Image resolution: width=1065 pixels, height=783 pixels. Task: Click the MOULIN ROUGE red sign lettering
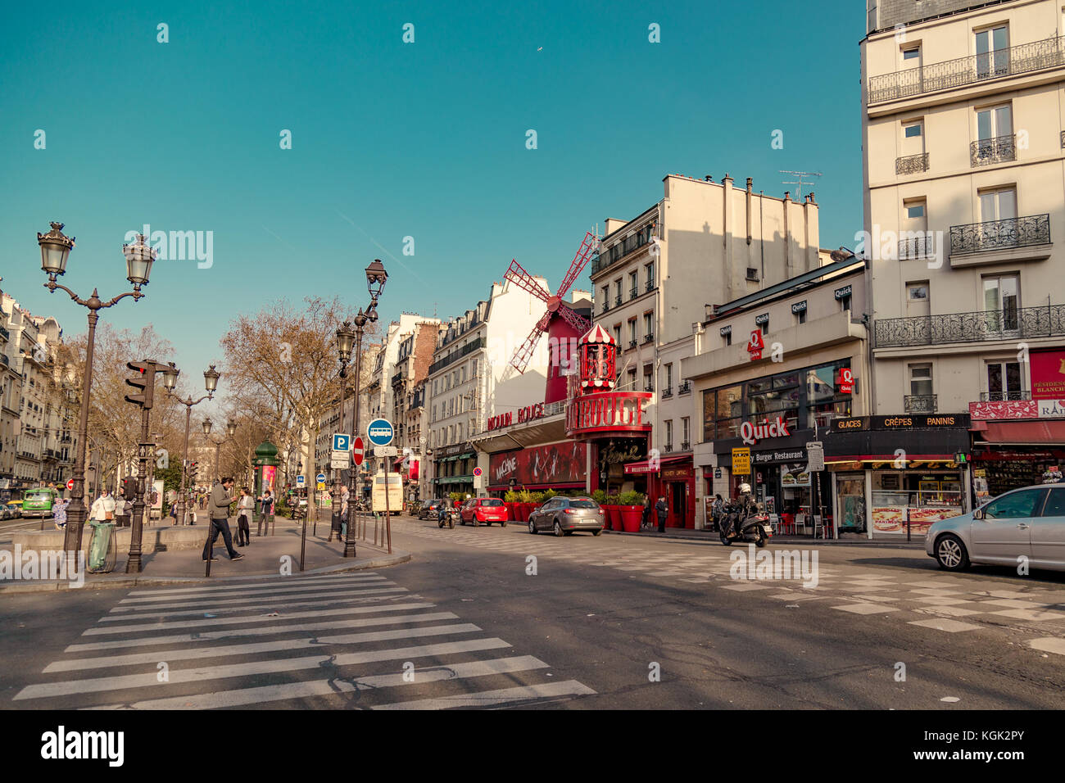click(x=514, y=417)
